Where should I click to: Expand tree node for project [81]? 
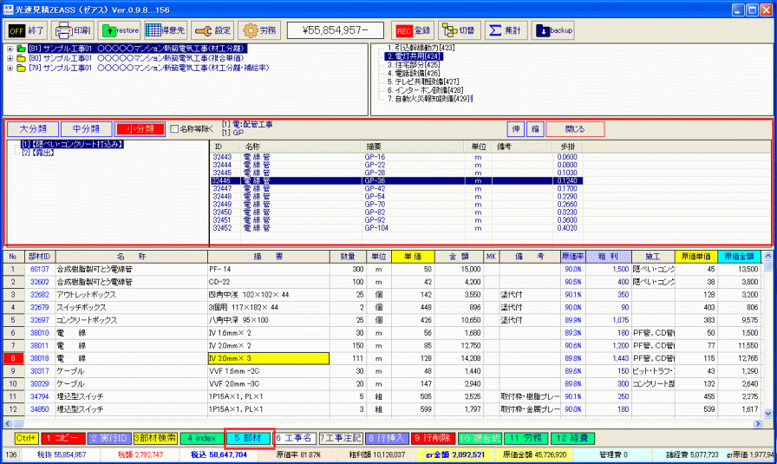click(x=10, y=49)
